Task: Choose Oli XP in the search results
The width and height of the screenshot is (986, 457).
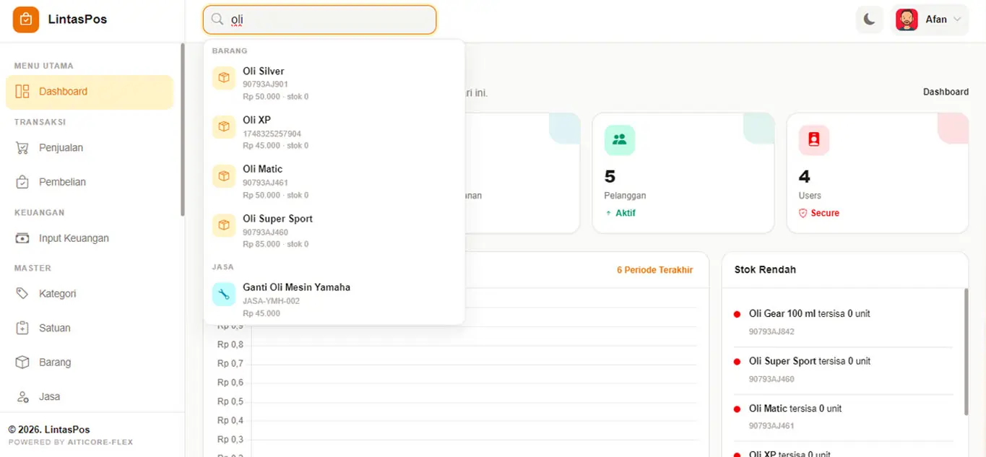Action: (256, 121)
